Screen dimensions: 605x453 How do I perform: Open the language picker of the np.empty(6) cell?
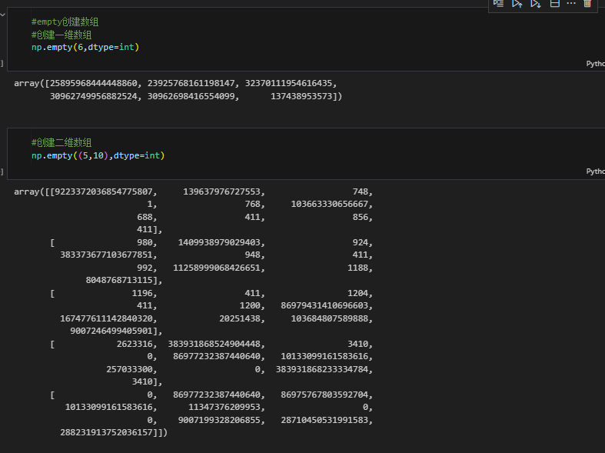tap(595, 64)
